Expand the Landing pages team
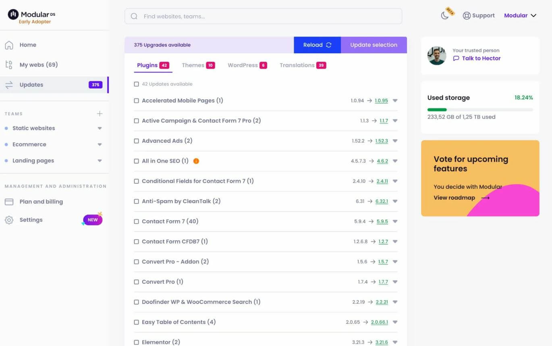552x346 pixels. click(100, 160)
